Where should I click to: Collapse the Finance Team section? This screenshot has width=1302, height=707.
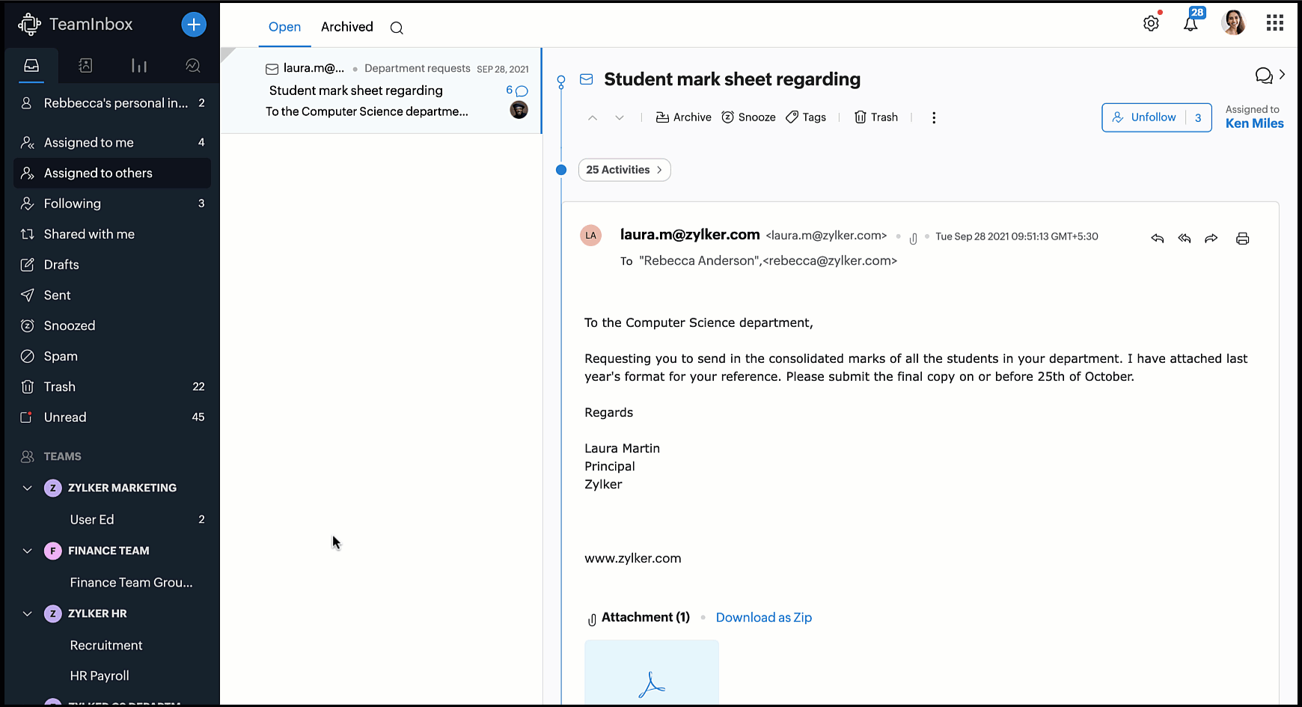(x=28, y=551)
